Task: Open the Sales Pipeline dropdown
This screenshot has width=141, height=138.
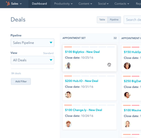Action: [x=32, y=43]
